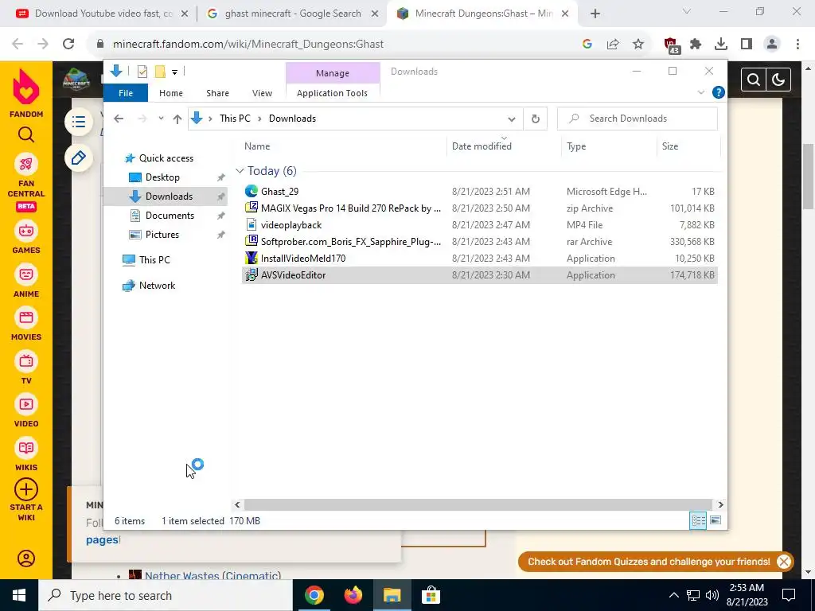Click New folder icon in quick access toolbar
815x611 pixels.
tap(160, 72)
